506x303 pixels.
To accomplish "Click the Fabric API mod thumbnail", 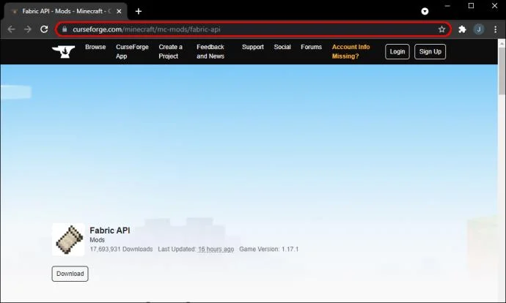I will (68, 239).
